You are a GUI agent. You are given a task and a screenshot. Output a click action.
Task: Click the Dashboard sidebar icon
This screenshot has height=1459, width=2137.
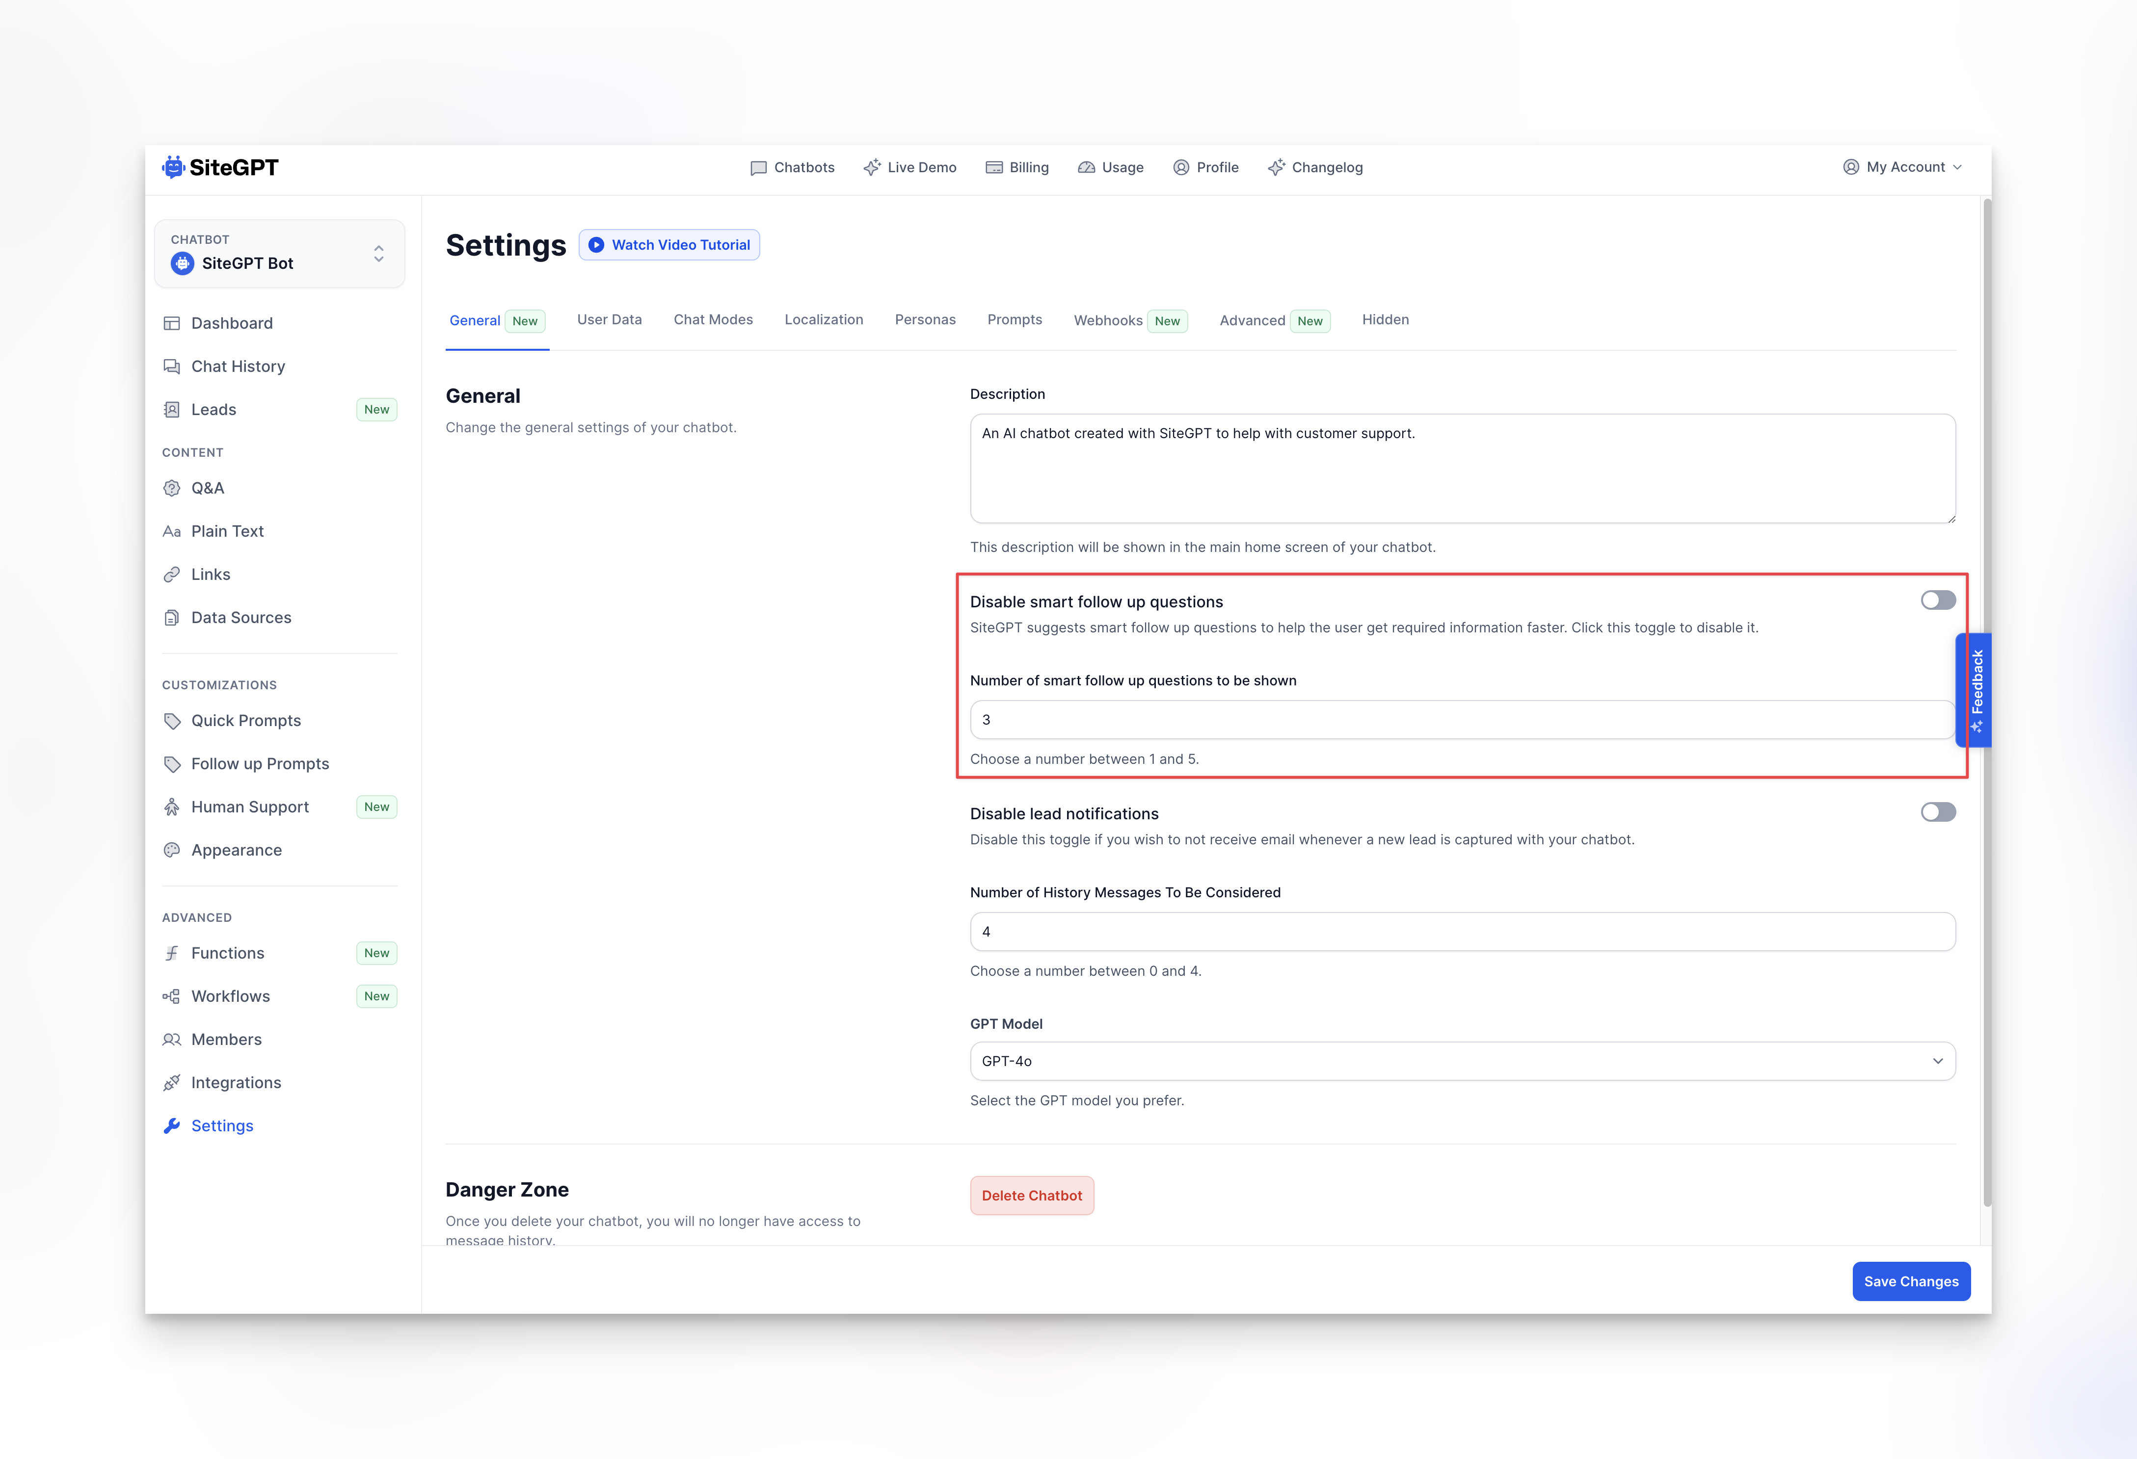tap(171, 323)
